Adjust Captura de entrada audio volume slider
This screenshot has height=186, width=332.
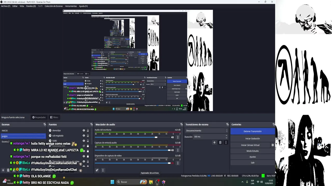click(x=132, y=150)
